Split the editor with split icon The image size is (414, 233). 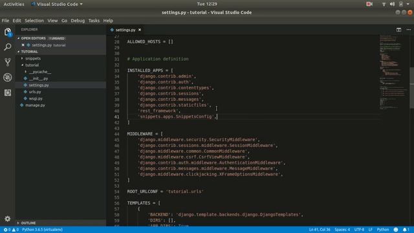click(x=398, y=30)
